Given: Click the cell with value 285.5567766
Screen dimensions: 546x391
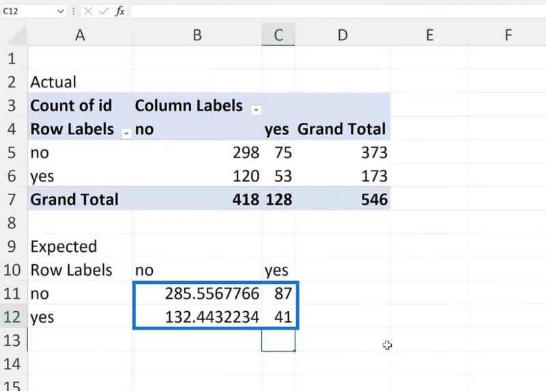Looking at the screenshot, I should pyautogui.click(x=197, y=293).
